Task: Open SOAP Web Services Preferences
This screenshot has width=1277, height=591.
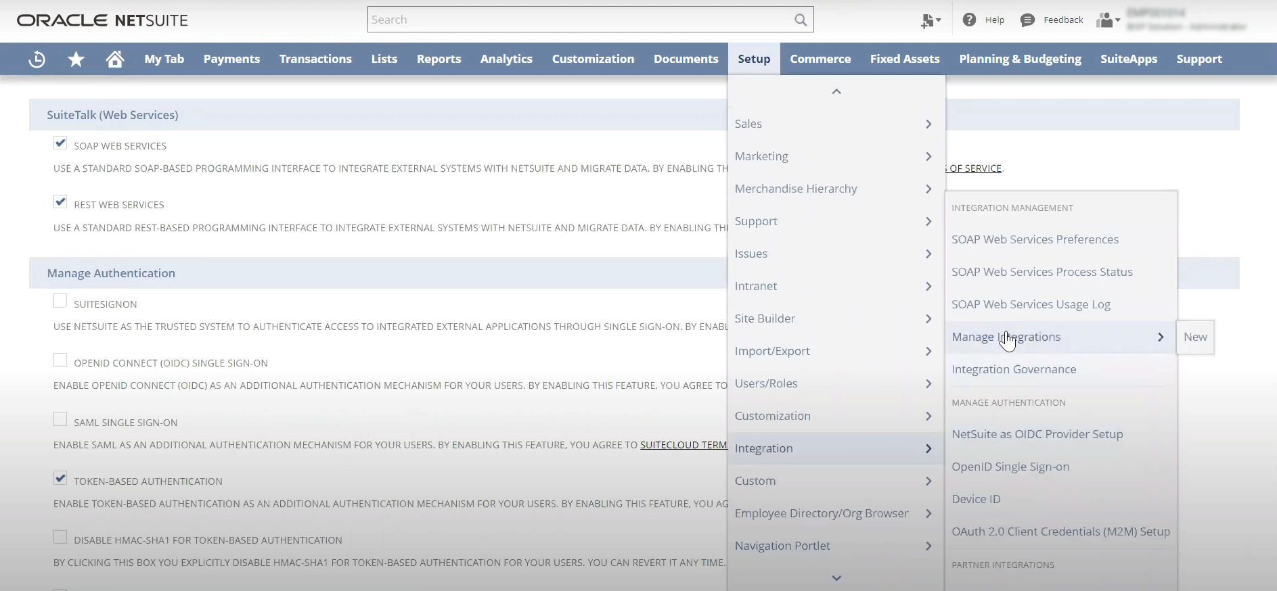Action: tap(1035, 239)
